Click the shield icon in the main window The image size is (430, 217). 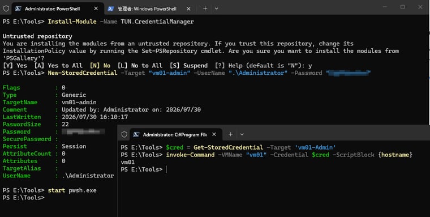(6, 8)
